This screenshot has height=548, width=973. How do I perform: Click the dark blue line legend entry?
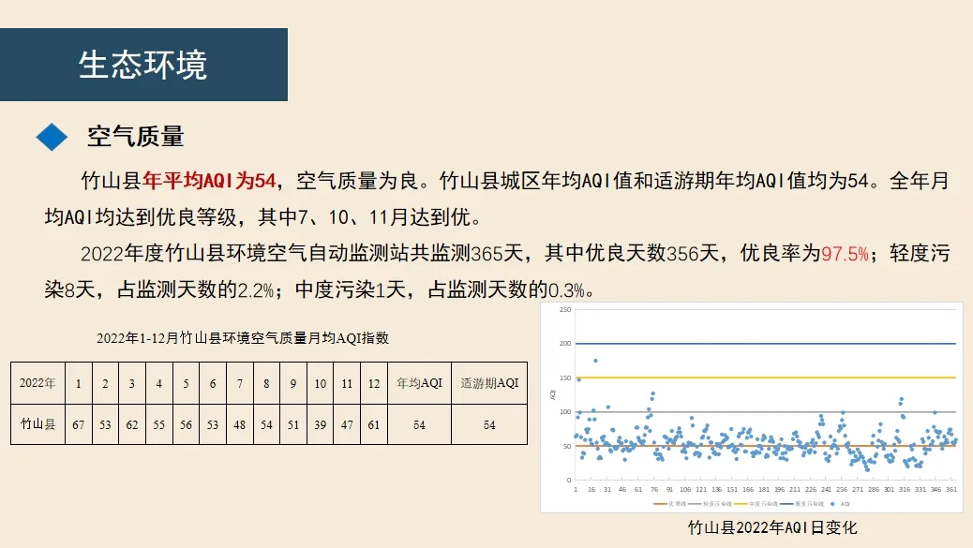point(802,503)
